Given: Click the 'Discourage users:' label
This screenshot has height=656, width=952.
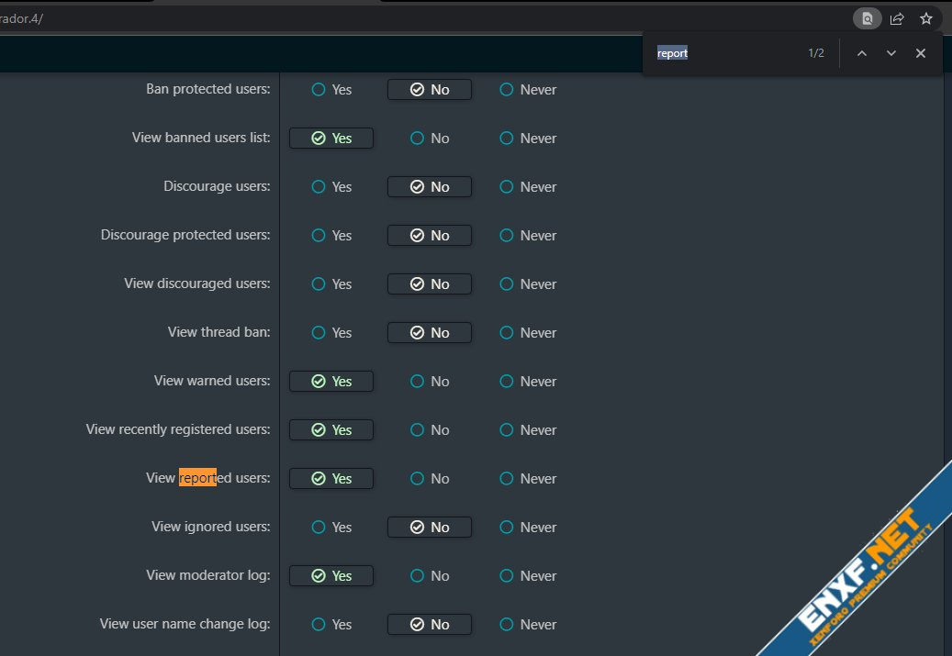Looking at the screenshot, I should [217, 186].
